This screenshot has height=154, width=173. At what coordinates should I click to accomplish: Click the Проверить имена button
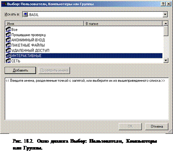pyautogui.click(x=54, y=70)
